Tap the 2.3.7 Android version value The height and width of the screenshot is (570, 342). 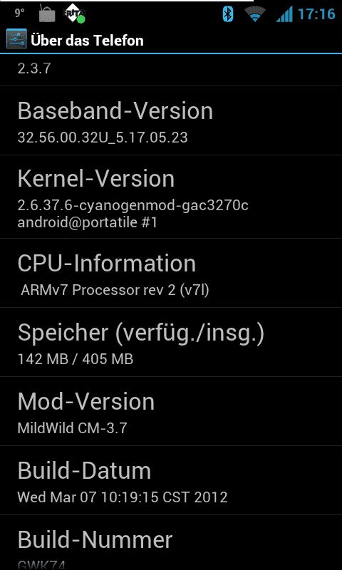click(34, 68)
